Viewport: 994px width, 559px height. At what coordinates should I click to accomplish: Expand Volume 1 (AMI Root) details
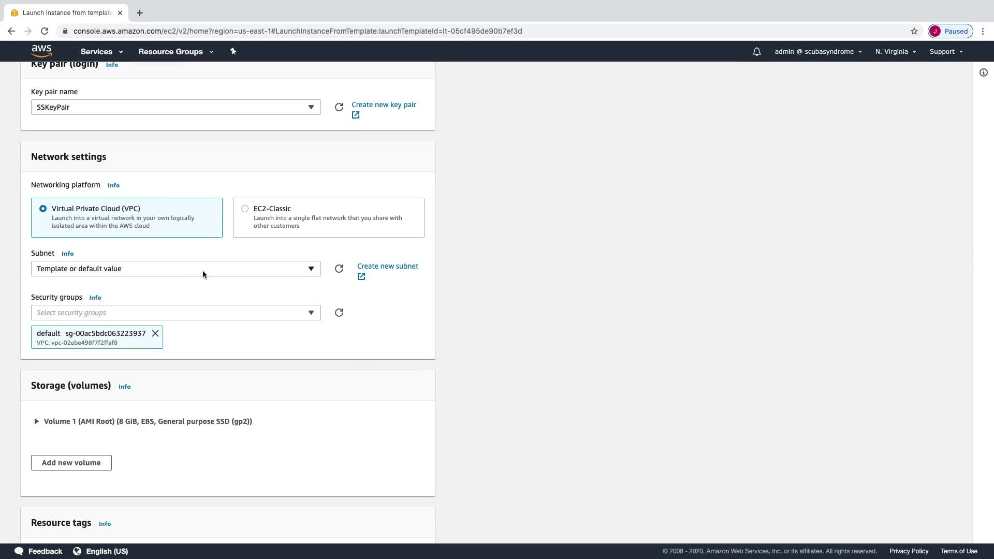click(x=36, y=421)
